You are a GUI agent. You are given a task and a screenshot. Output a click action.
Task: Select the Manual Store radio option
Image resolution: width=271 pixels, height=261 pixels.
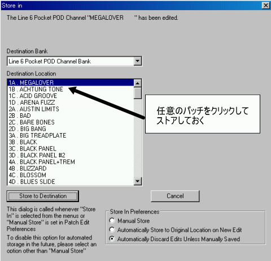pyautogui.click(x=112, y=220)
